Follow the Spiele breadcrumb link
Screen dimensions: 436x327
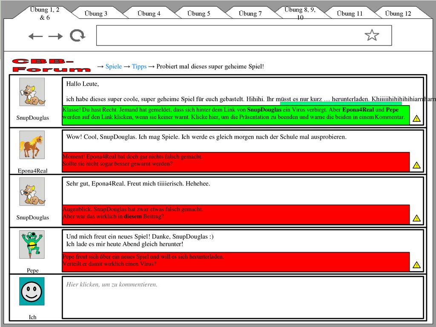tap(114, 66)
